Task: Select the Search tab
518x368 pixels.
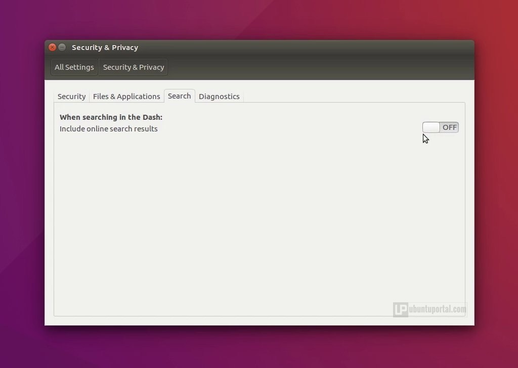Action: tap(180, 96)
